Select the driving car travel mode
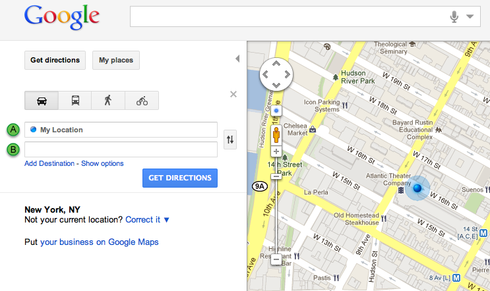 tap(42, 101)
